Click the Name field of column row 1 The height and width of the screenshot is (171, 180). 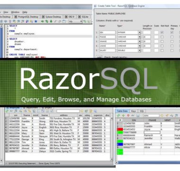tap(107, 32)
